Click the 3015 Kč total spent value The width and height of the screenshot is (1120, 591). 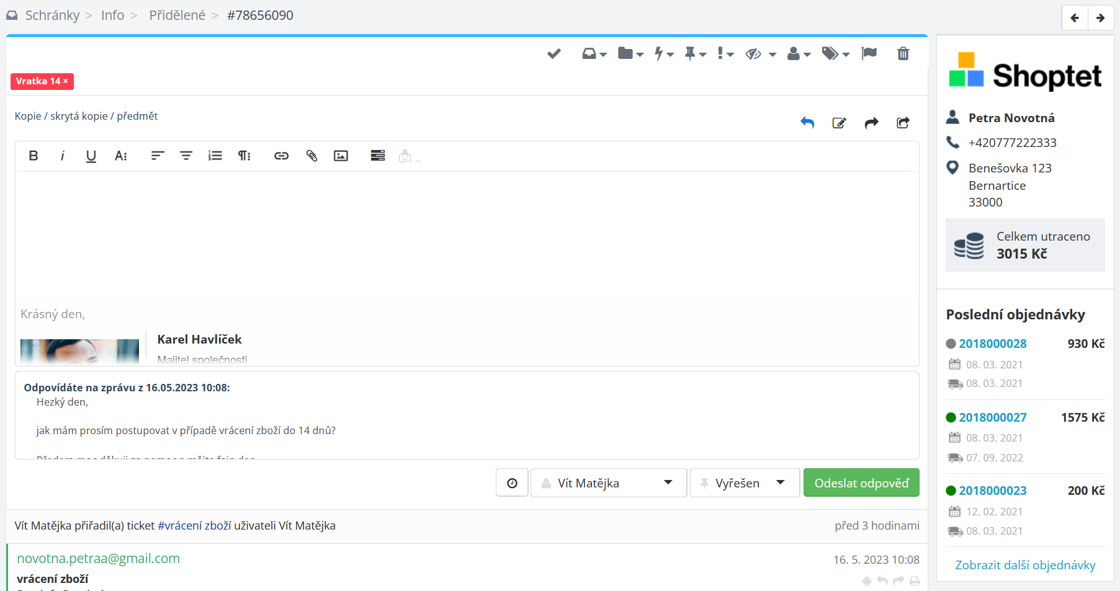1022,254
